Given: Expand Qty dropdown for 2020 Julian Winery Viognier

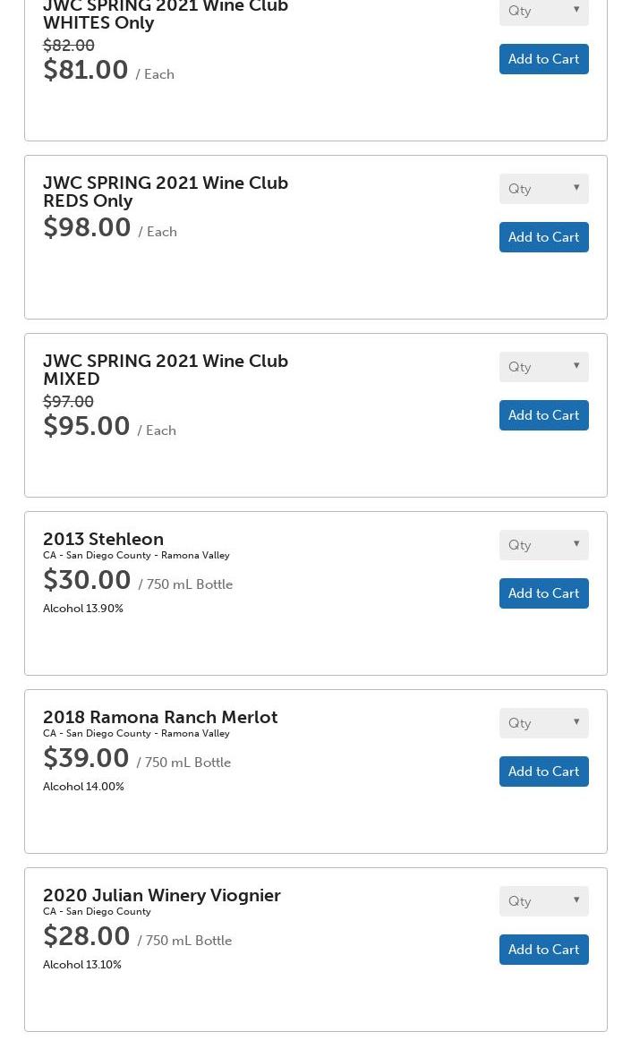Looking at the screenshot, I should click(543, 901).
